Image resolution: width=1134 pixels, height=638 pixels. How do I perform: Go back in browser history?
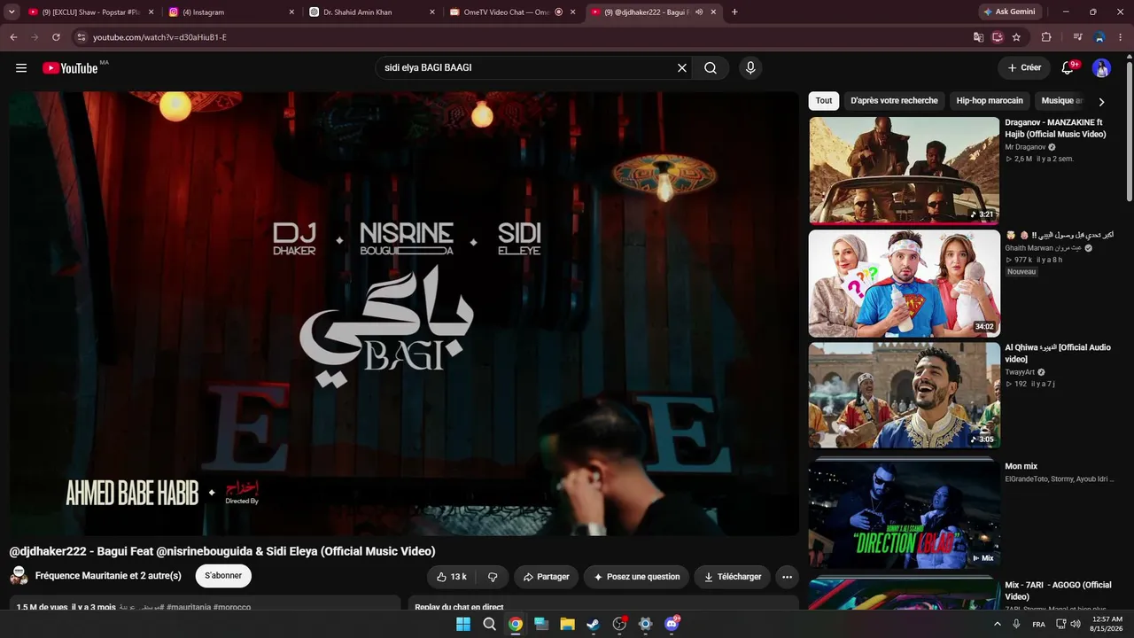(13, 37)
